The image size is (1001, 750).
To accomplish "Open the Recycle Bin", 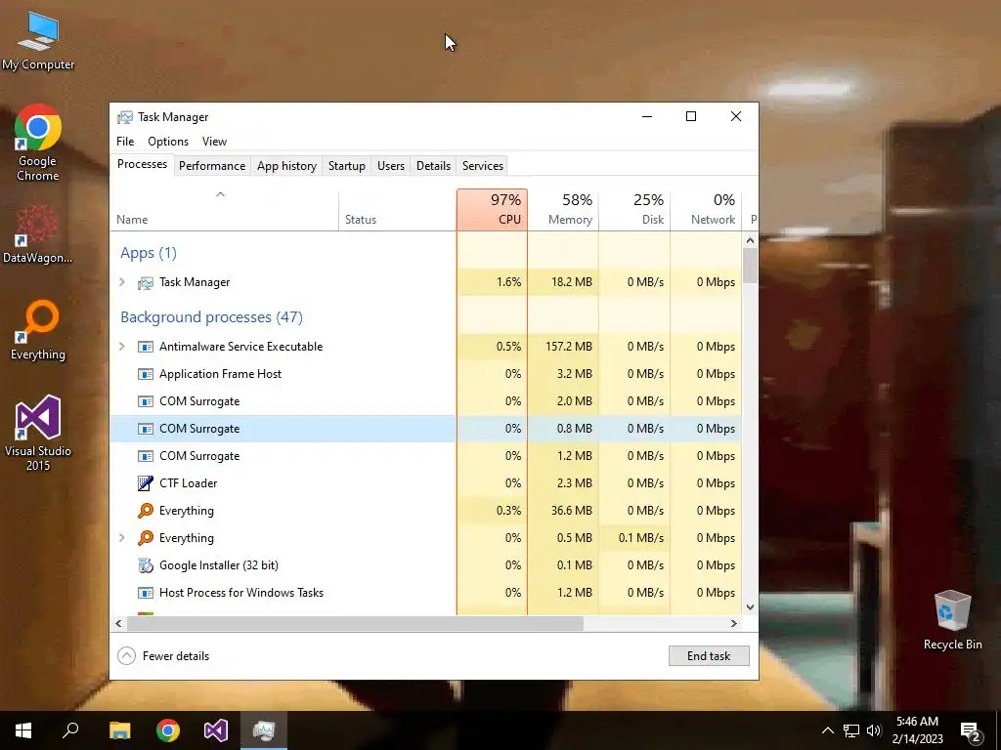I will pyautogui.click(x=952, y=620).
